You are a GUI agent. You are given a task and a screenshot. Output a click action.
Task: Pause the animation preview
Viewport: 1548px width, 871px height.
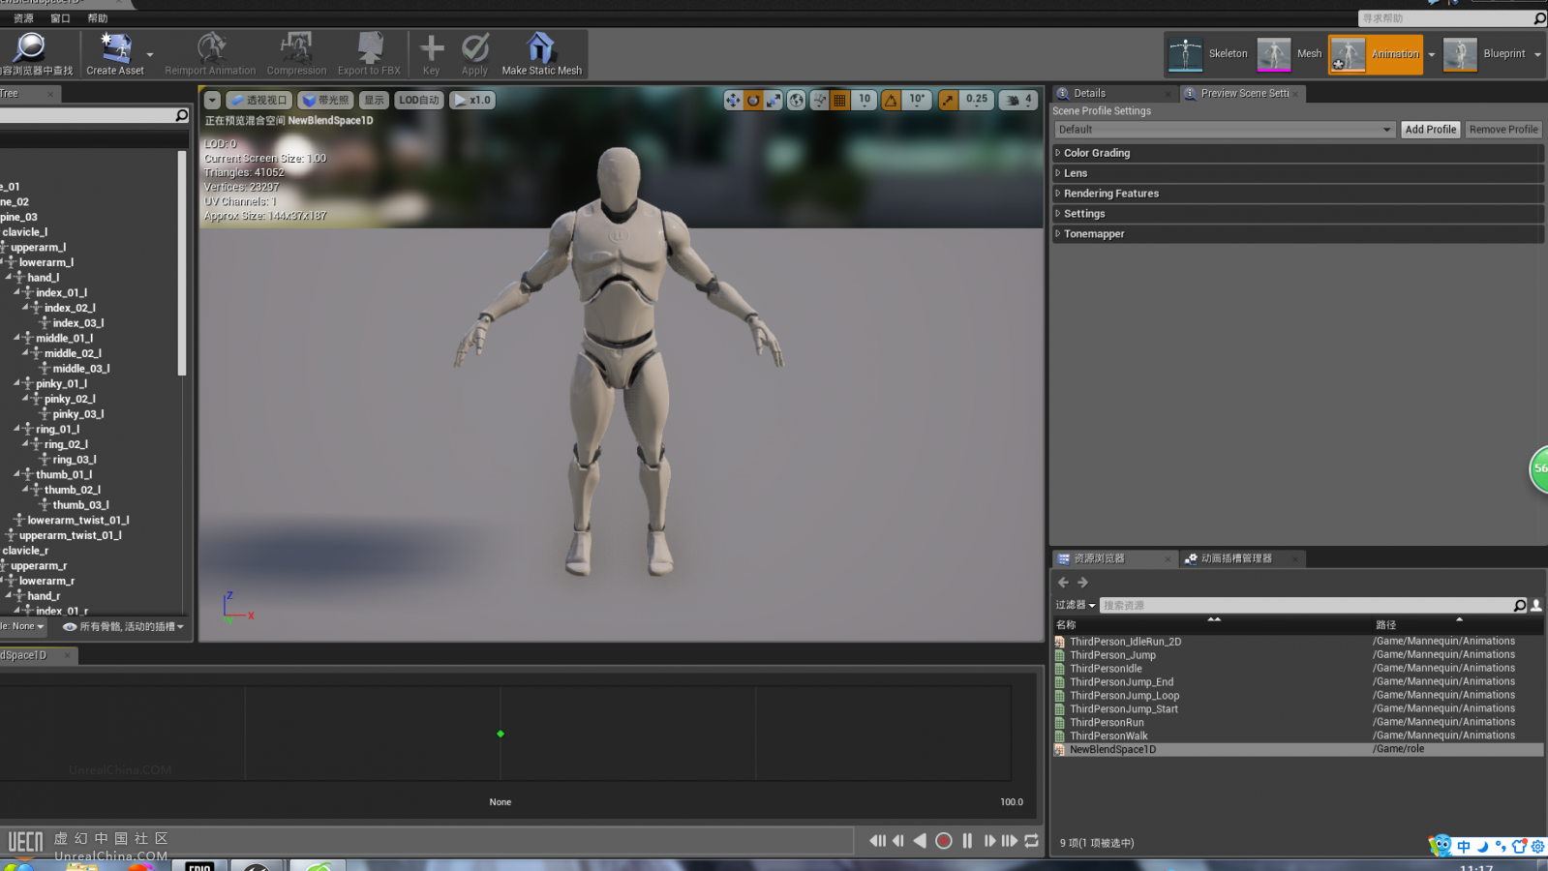pos(967,841)
